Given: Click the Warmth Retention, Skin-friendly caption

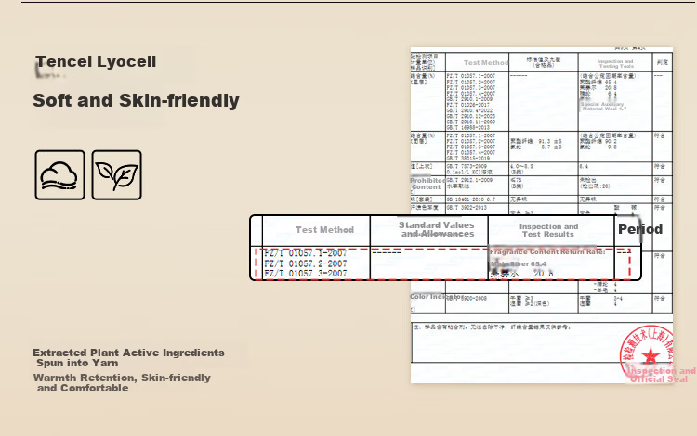Looking at the screenshot, I should coord(122,378).
